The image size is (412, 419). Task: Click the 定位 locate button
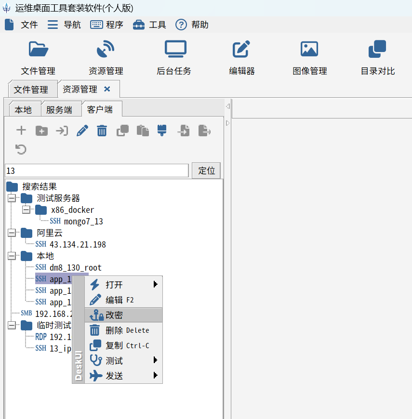(206, 170)
